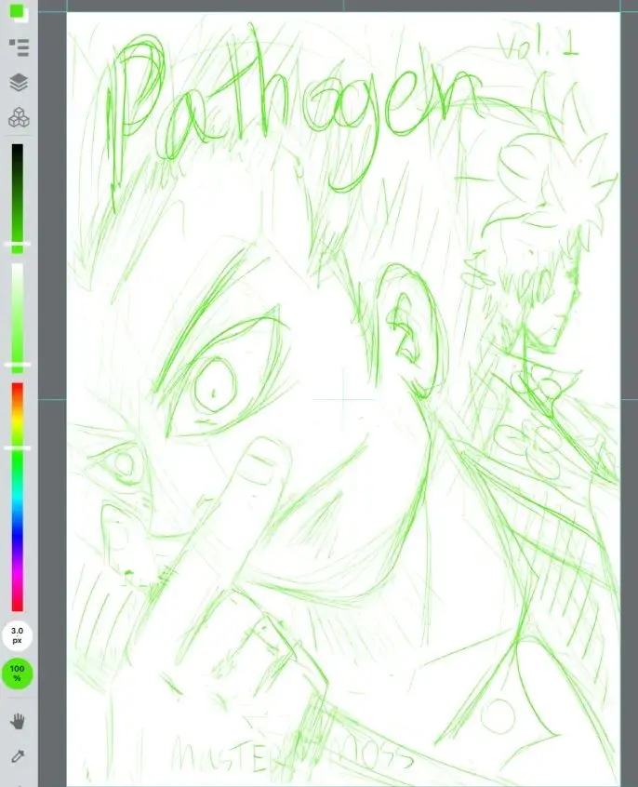638x787 pixels.
Task: Open the menu list icon
Action: (x=20, y=47)
